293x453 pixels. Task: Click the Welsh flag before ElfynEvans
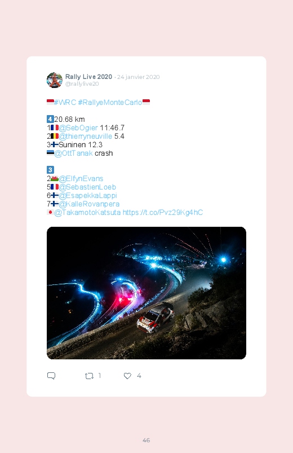click(55, 178)
